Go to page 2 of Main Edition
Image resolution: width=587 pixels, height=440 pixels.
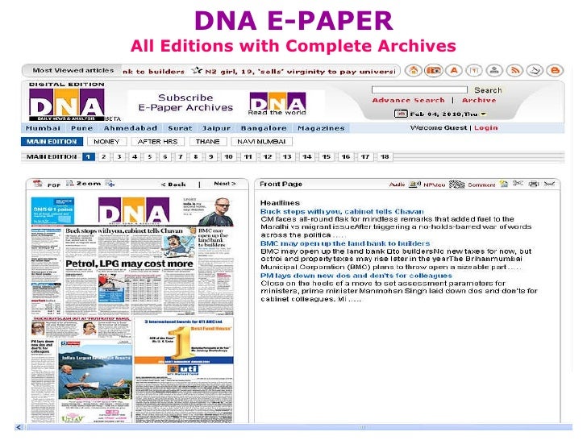[104, 157]
